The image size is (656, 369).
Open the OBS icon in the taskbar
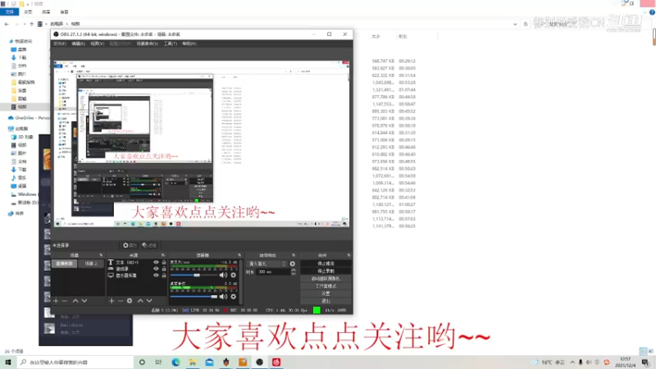coord(259,362)
